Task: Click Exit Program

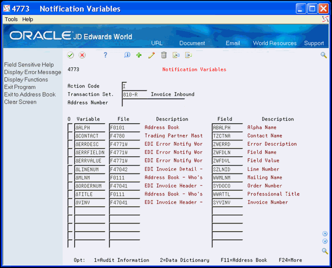Action: [x=20, y=87]
